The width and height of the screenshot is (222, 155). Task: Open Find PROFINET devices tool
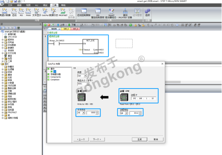click(125, 14)
